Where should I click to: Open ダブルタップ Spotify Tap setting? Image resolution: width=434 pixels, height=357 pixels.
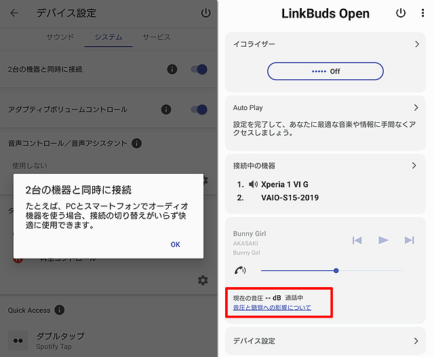click(x=60, y=341)
